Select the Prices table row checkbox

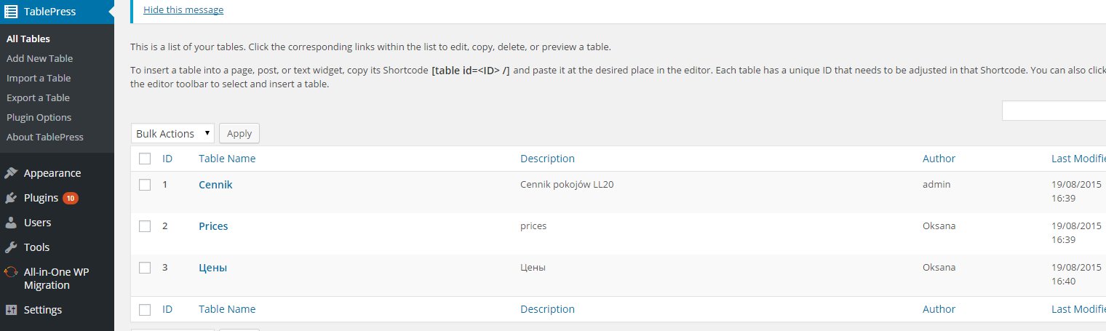click(145, 226)
